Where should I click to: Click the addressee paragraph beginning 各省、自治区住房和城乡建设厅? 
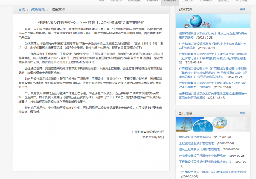[90, 33]
